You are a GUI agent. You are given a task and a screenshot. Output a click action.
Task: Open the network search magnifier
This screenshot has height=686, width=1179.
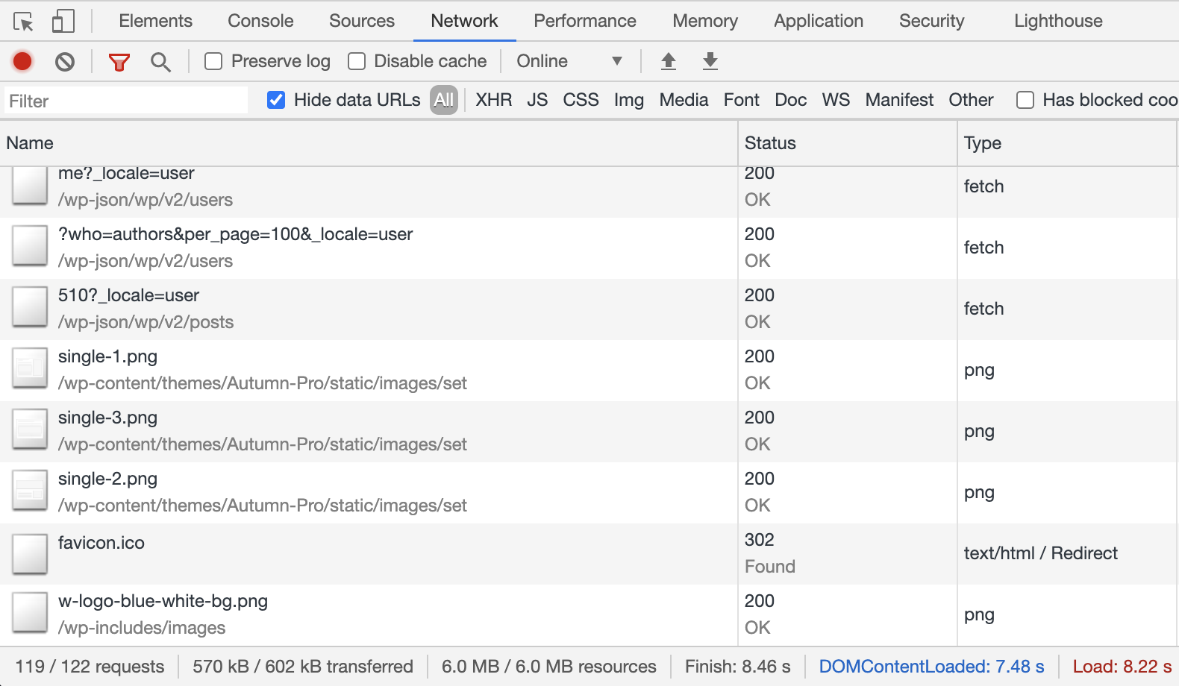tap(160, 62)
